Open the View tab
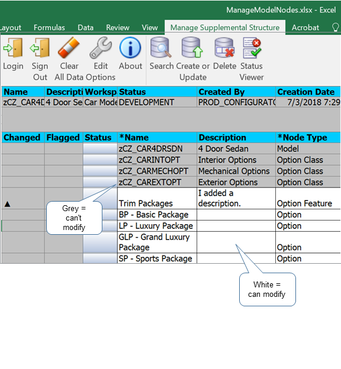 pyautogui.click(x=150, y=28)
